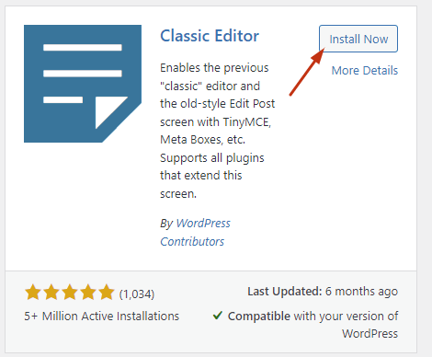This screenshot has height=357, width=432.
Task: Open the Classic Editor plugin title
Action: tap(210, 36)
